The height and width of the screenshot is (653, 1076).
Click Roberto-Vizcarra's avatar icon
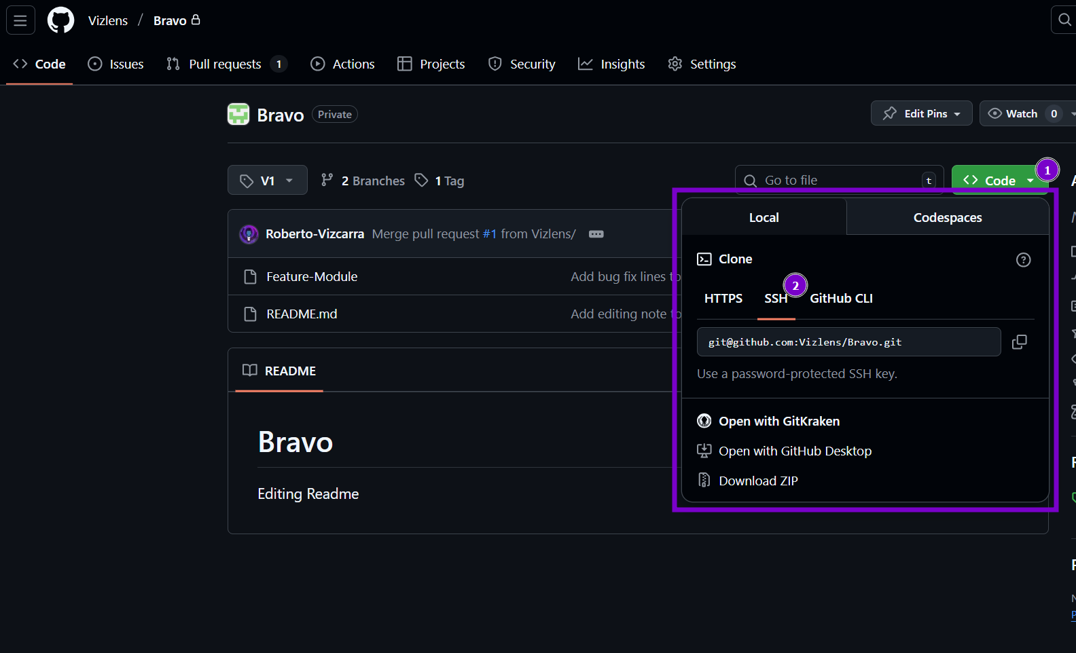click(x=249, y=234)
